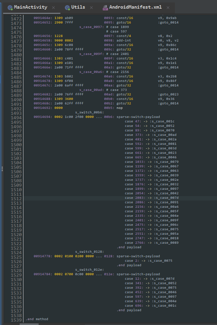Click the s_switch_00b6 label
Image resolution: width=217 pixels, height=325 pixels.
click(90, 112)
